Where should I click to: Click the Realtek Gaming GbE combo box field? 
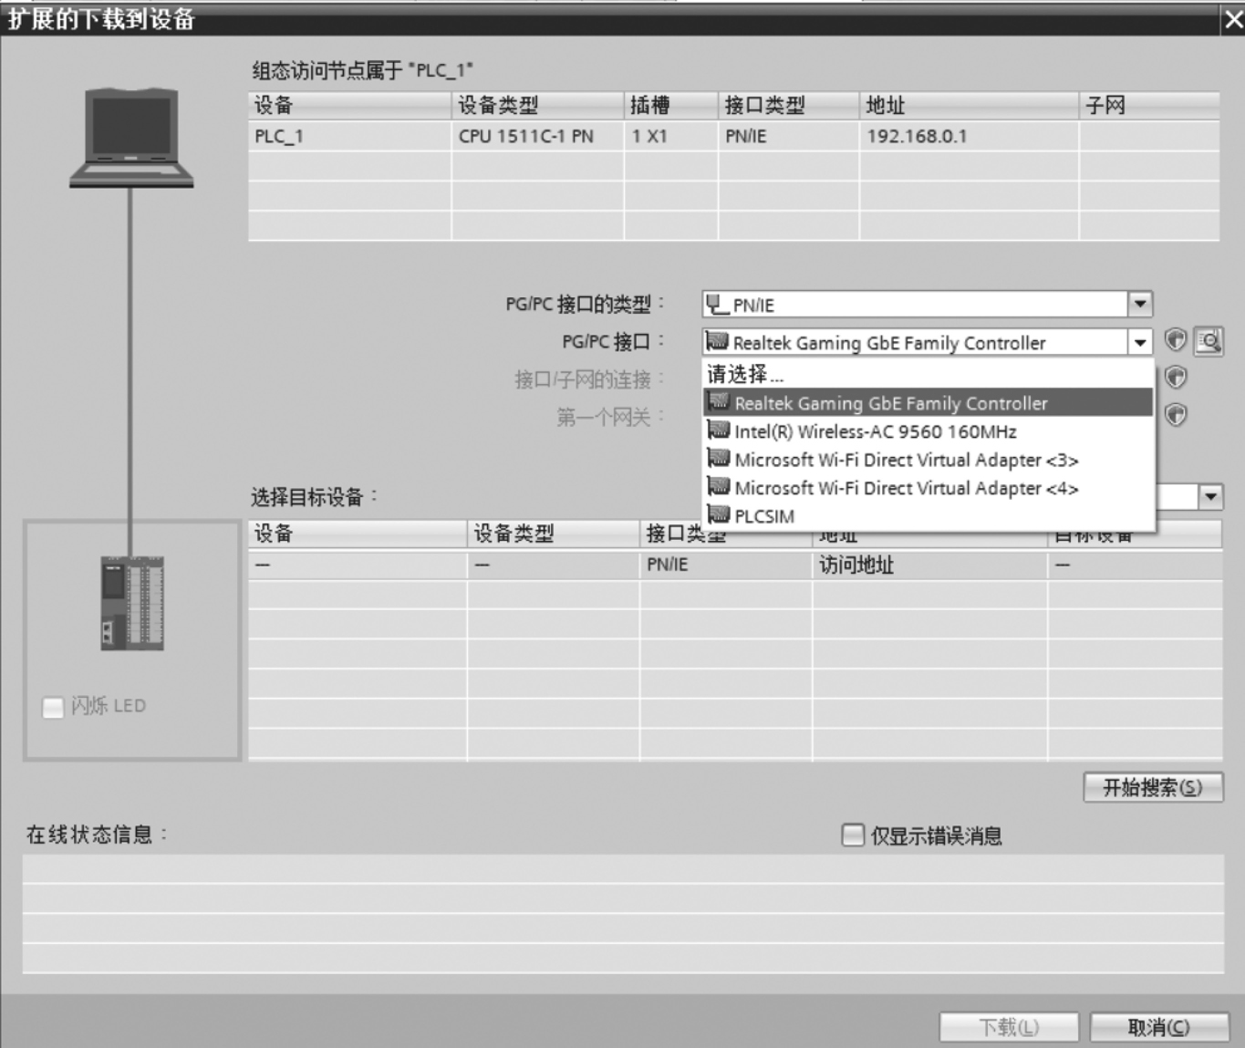[x=916, y=342]
